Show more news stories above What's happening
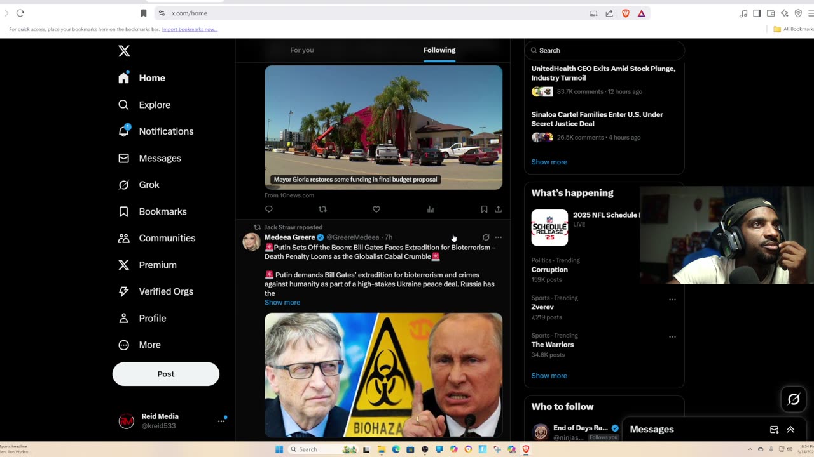The height and width of the screenshot is (457, 814). [x=549, y=162]
